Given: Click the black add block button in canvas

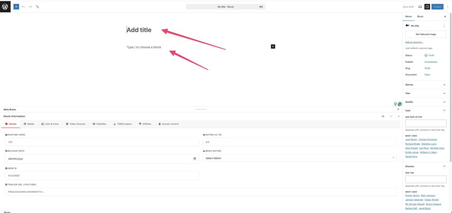Looking at the screenshot, I should (273, 46).
